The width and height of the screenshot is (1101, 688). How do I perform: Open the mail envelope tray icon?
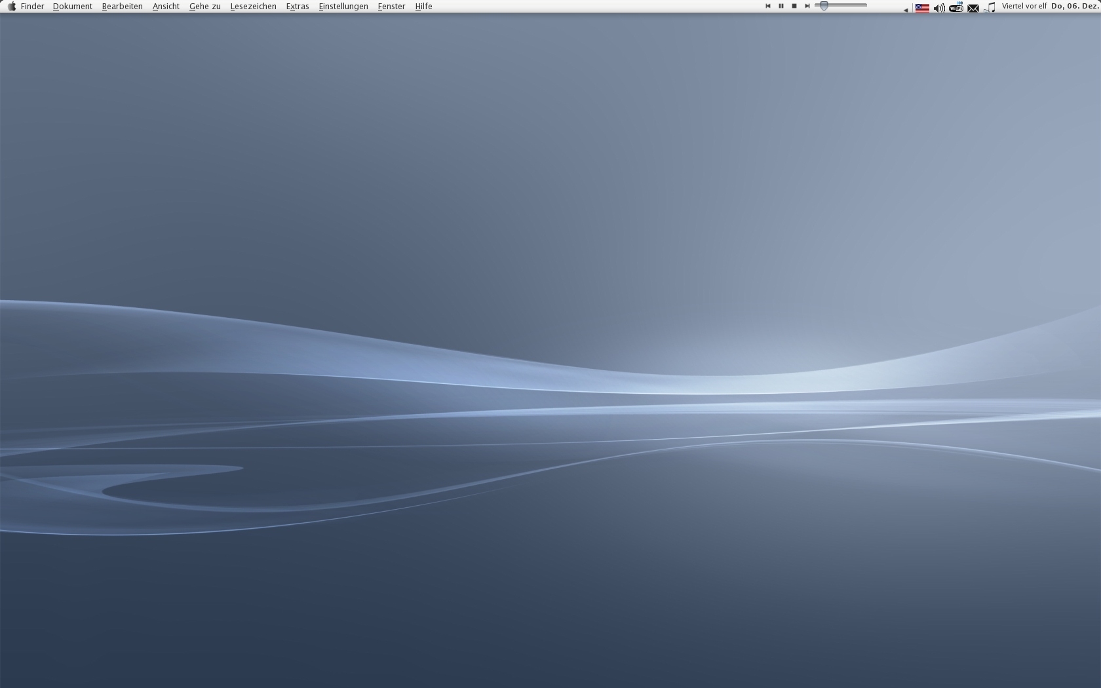pyautogui.click(x=973, y=9)
